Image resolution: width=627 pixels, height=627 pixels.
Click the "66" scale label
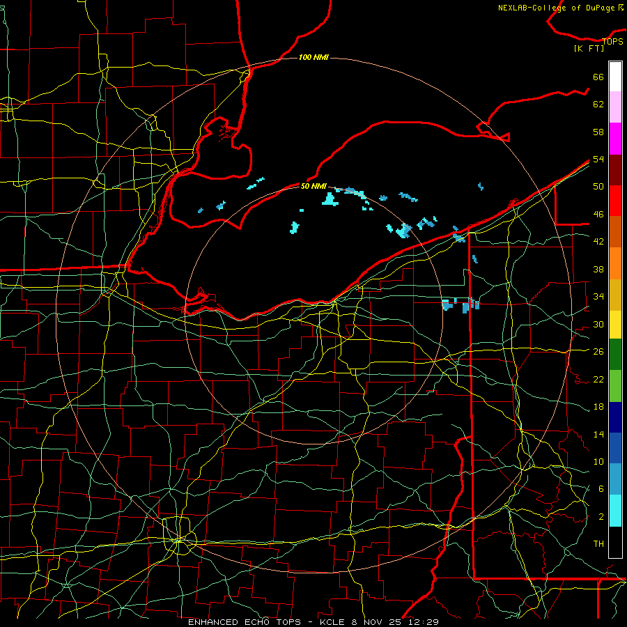tap(598, 77)
